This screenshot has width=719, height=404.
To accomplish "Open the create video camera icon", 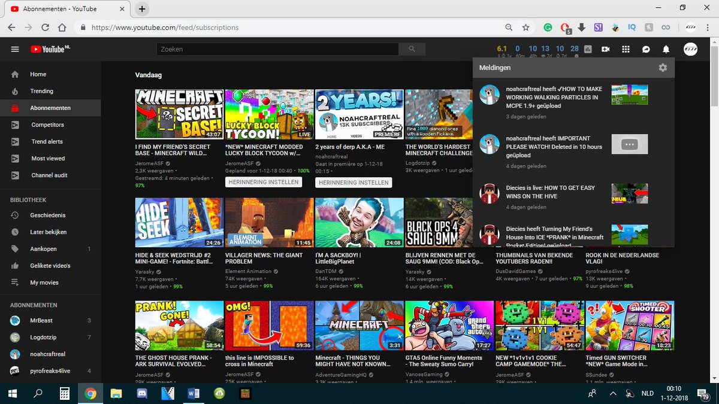I will click(606, 49).
